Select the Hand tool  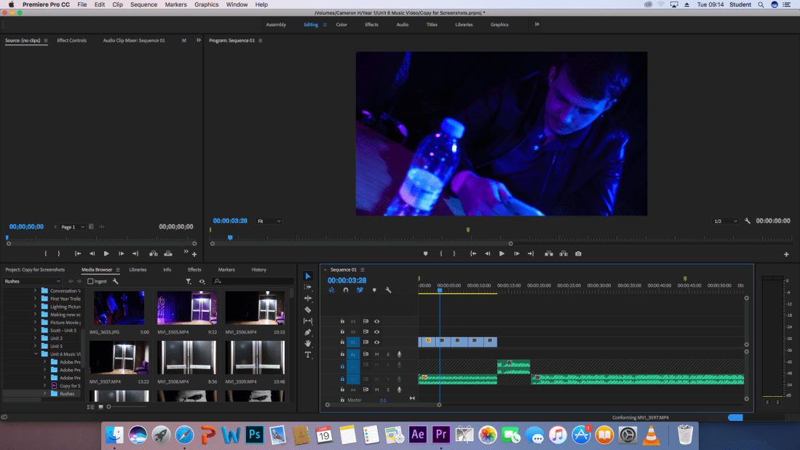308,343
